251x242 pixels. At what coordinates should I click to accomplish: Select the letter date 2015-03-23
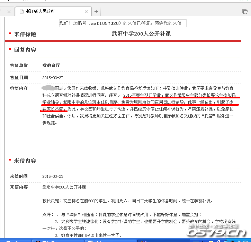coord(53,176)
